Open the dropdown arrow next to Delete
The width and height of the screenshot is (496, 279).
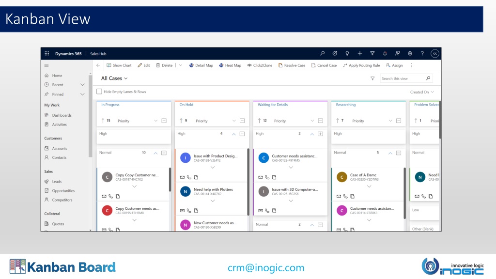point(181,65)
